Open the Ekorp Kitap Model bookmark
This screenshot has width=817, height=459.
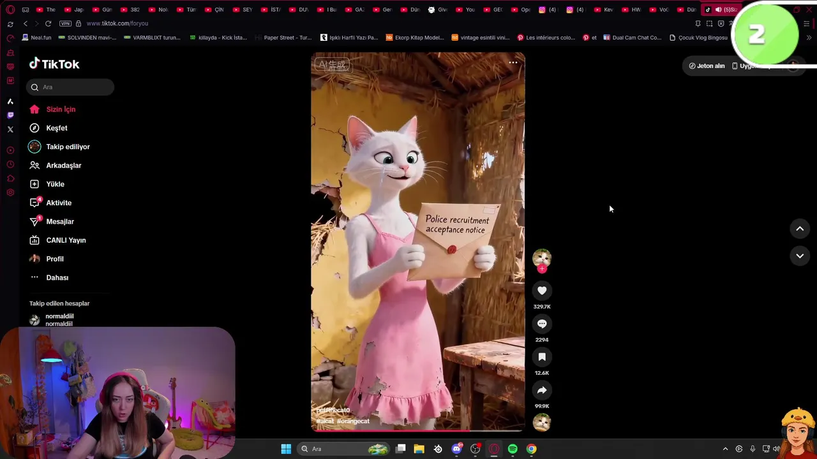coord(415,38)
